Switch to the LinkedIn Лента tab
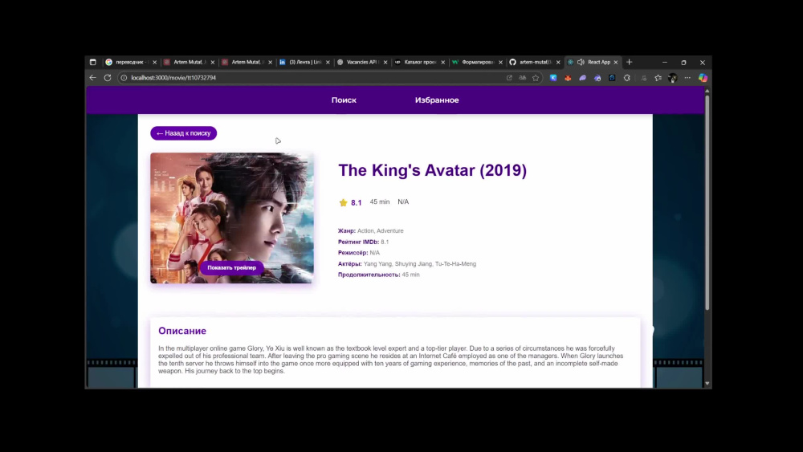The height and width of the screenshot is (452, 803). pyautogui.click(x=304, y=62)
